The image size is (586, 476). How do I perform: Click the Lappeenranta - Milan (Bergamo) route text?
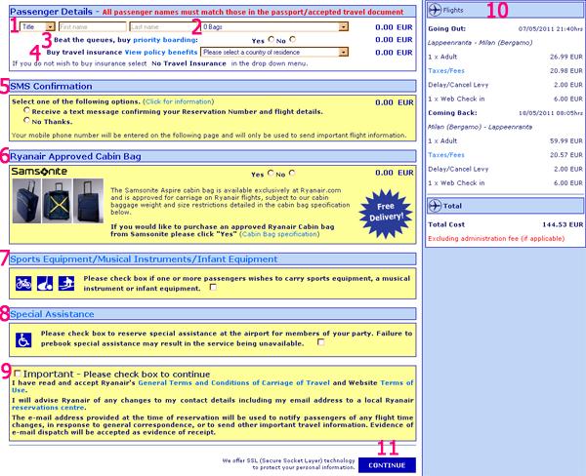(x=480, y=43)
